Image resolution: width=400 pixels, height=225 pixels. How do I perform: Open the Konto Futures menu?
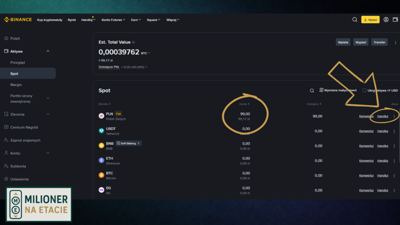tap(113, 20)
